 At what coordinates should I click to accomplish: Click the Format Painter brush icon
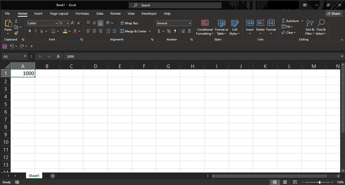16,33
